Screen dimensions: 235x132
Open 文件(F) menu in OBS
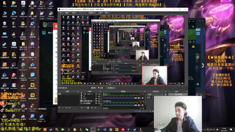tap(61, 13)
